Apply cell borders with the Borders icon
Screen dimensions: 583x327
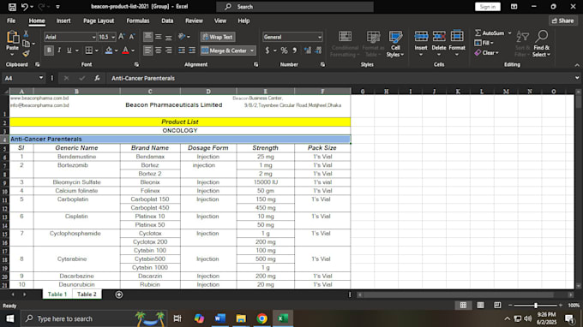tap(89, 51)
